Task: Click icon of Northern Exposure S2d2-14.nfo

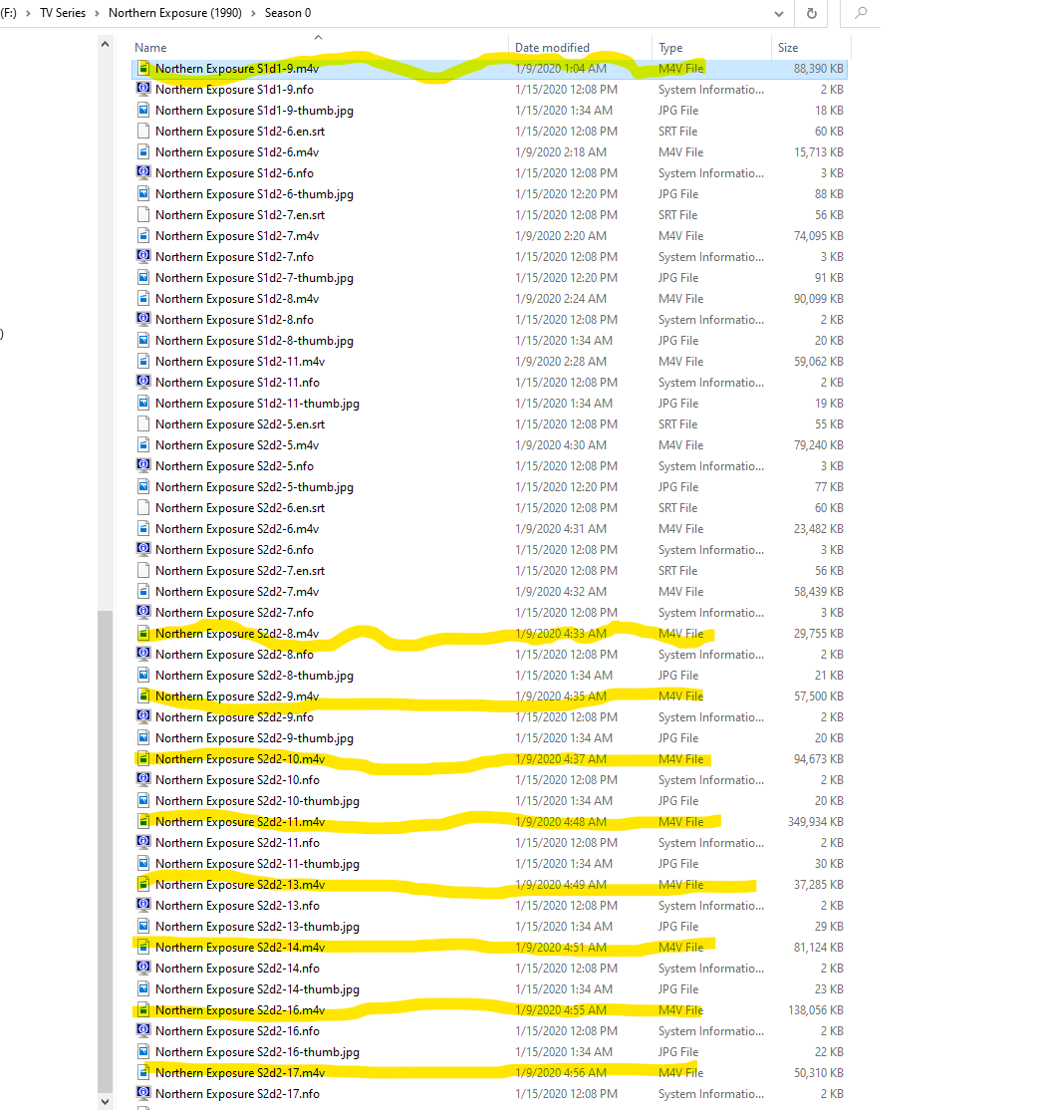Action: coord(143,968)
